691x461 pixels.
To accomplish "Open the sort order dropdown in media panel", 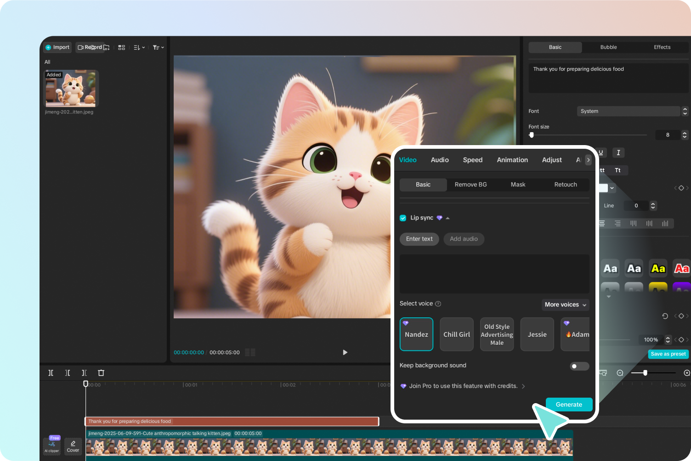I will [139, 47].
